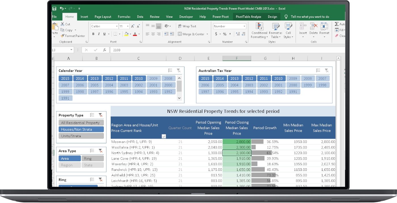This screenshot has height=203, width=397.
Task: Open Cell Styles gallery
Action: 288,31
